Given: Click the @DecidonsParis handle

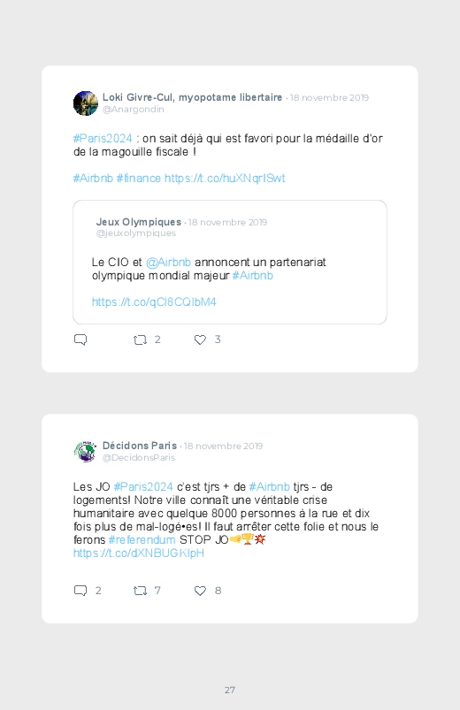Looking at the screenshot, I should pos(139,458).
